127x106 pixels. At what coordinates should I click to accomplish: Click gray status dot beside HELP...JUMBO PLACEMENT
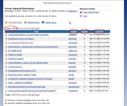click(6, 83)
